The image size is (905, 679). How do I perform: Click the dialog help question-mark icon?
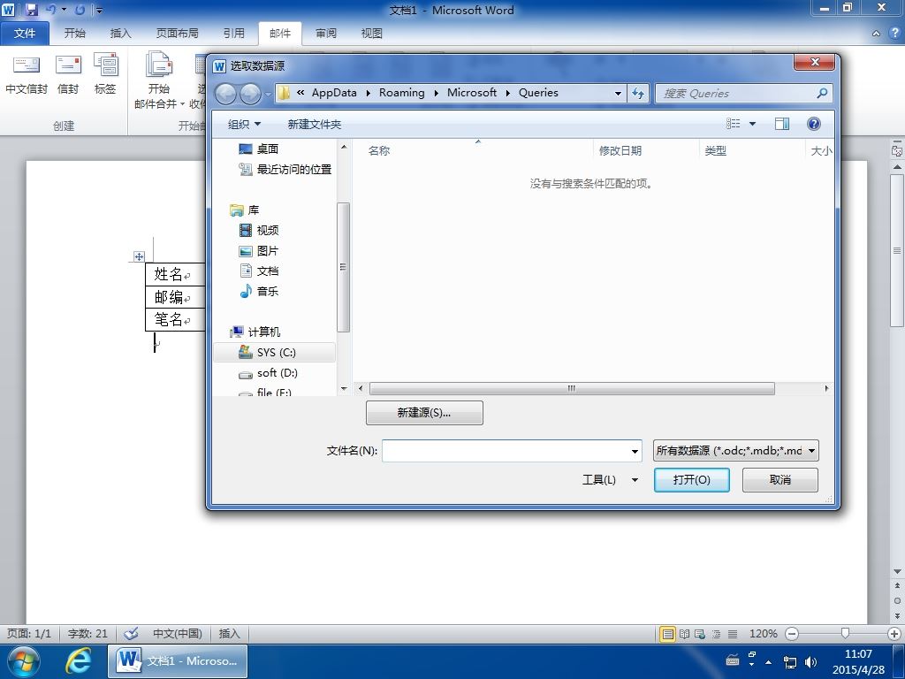pyautogui.click(x=814, y=124)
